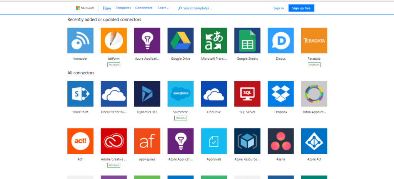394x179 pixels.
Task: Choose the OneDrive connector icon
Action: click(x=214, y=94)
